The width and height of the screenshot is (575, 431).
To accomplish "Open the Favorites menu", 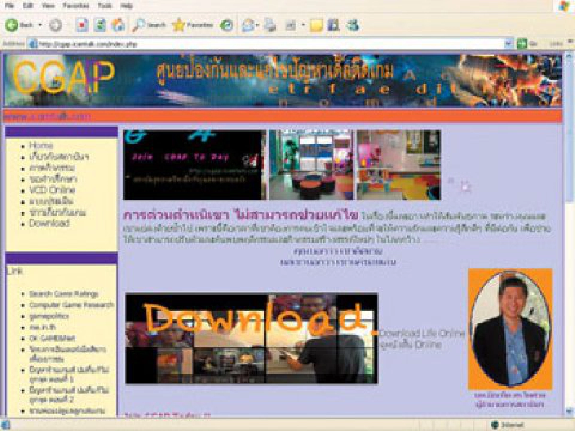I will click(x=76, y=6).
